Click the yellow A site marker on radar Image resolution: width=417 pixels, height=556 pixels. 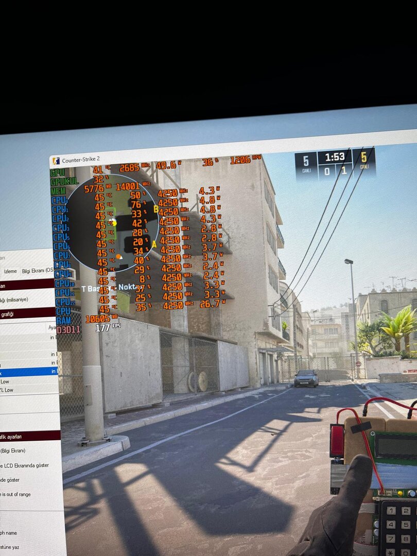(154, 245)
